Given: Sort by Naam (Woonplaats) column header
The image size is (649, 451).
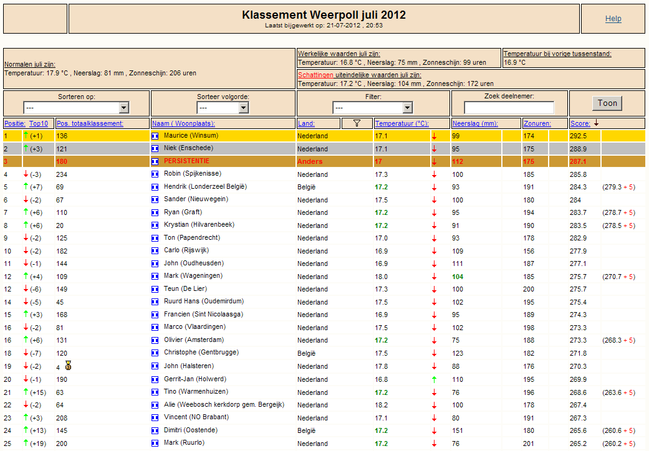Looking at the screenshot, I should pos(183,123).
